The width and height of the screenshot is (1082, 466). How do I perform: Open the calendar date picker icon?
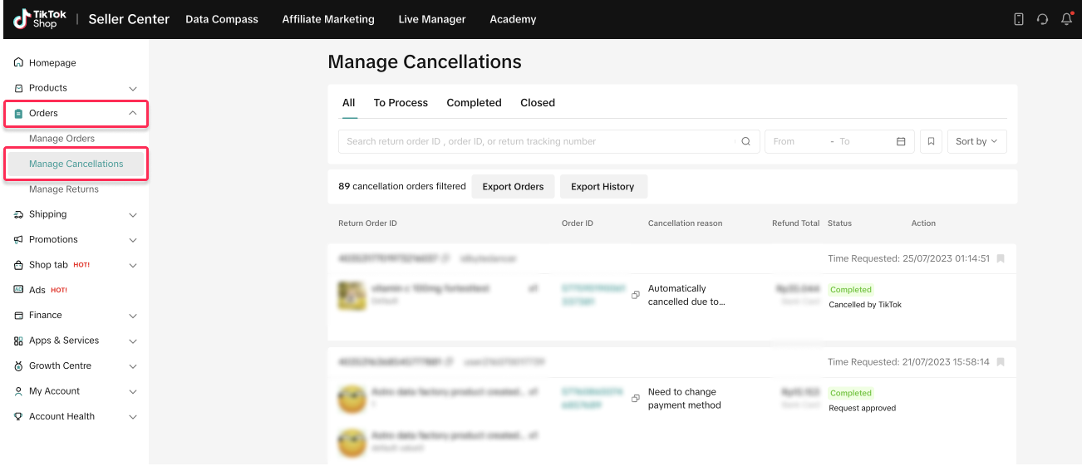pos(901,142)
